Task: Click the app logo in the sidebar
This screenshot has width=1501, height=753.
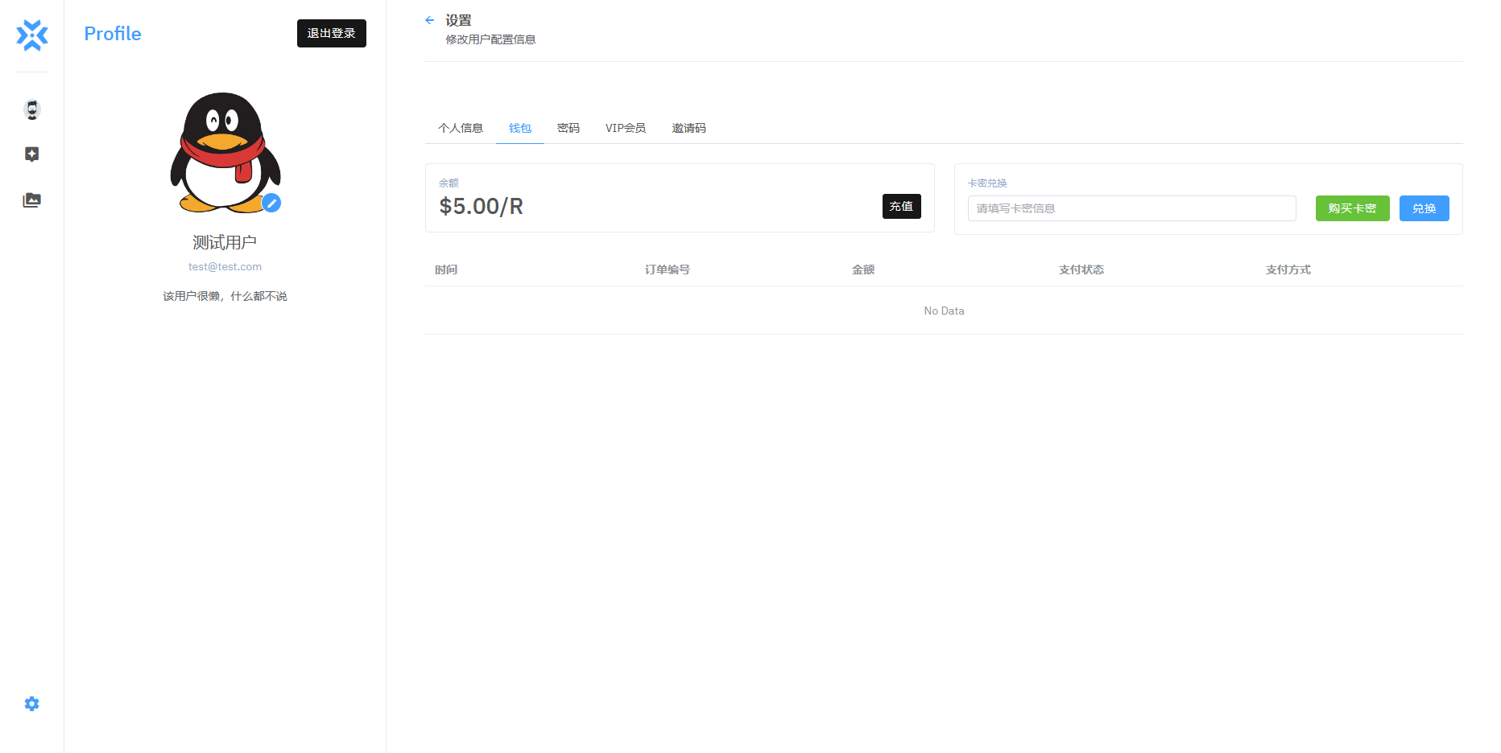Action: tap(32, 35)
